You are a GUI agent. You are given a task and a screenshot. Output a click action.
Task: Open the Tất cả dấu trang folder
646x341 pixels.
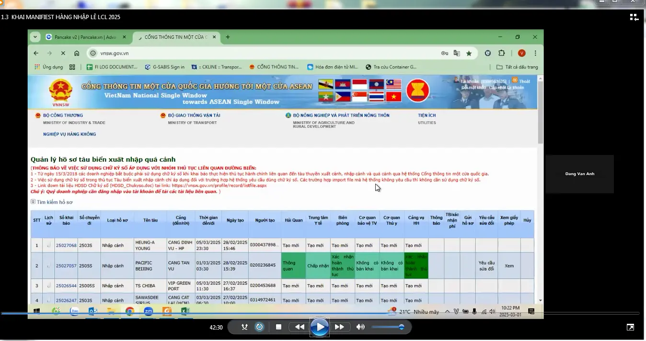517,67
